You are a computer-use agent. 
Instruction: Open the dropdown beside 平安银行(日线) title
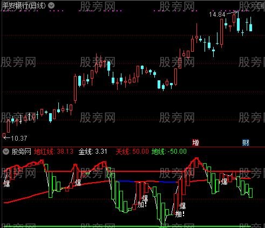[x=51, y=5]
